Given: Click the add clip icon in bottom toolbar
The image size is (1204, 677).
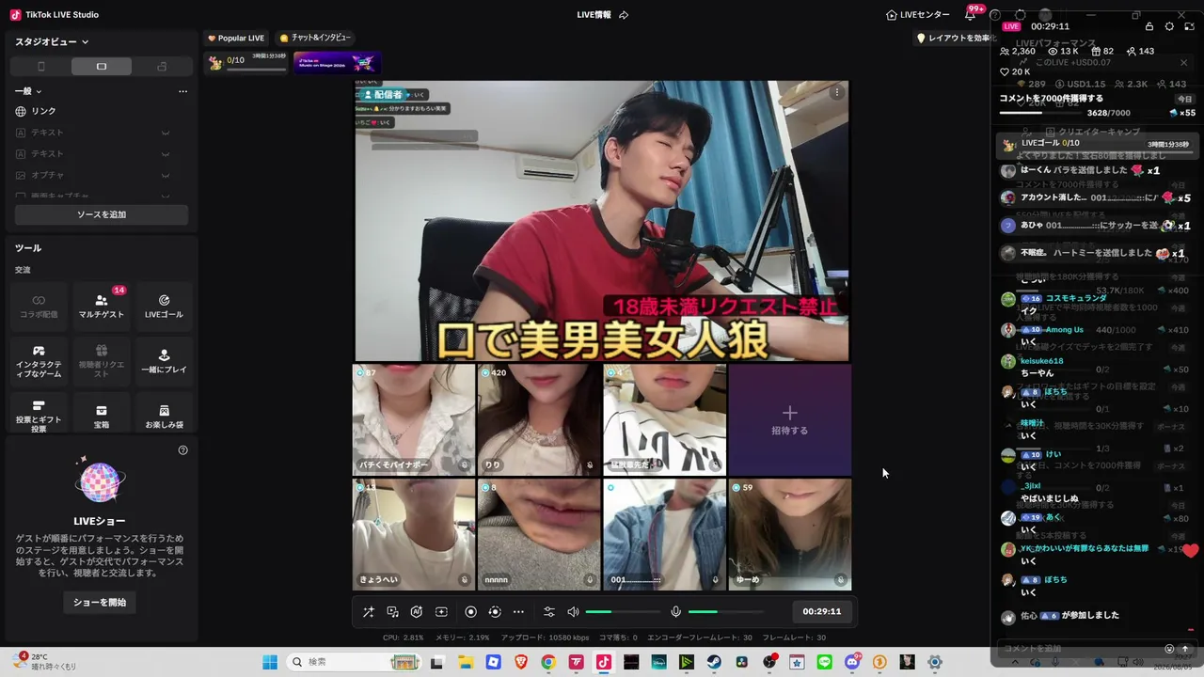Looking at the screenshot, I should (441, 612).
